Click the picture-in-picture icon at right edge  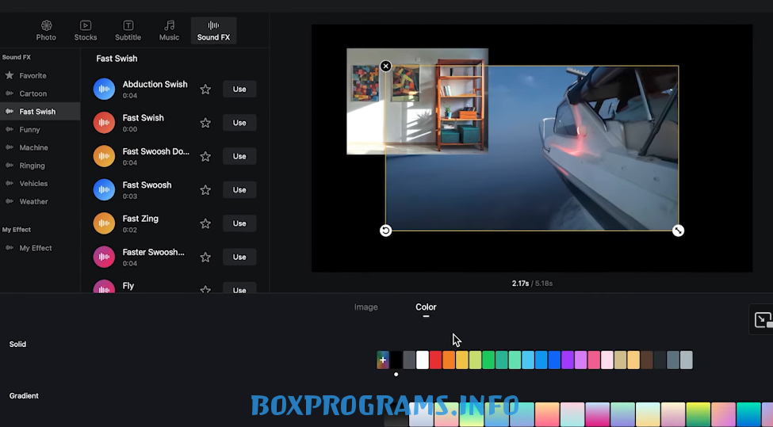(x=763, y=320)
